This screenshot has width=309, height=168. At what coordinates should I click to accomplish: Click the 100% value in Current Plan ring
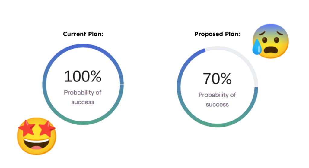[x=83, y=76]
